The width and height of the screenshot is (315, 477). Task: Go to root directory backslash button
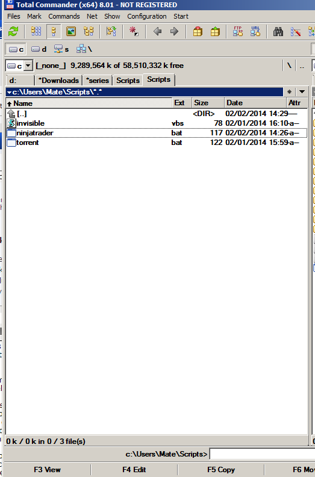point(289,66)
